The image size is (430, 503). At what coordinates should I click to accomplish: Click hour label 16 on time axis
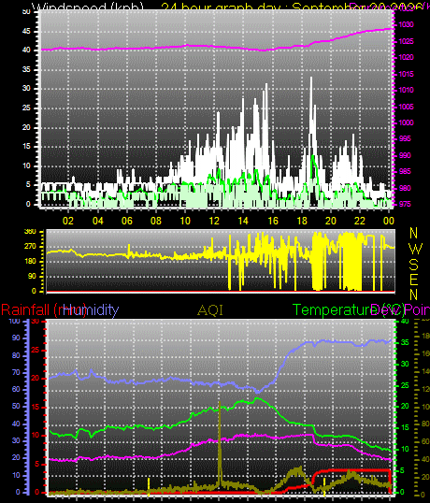(x=273, y=221)
